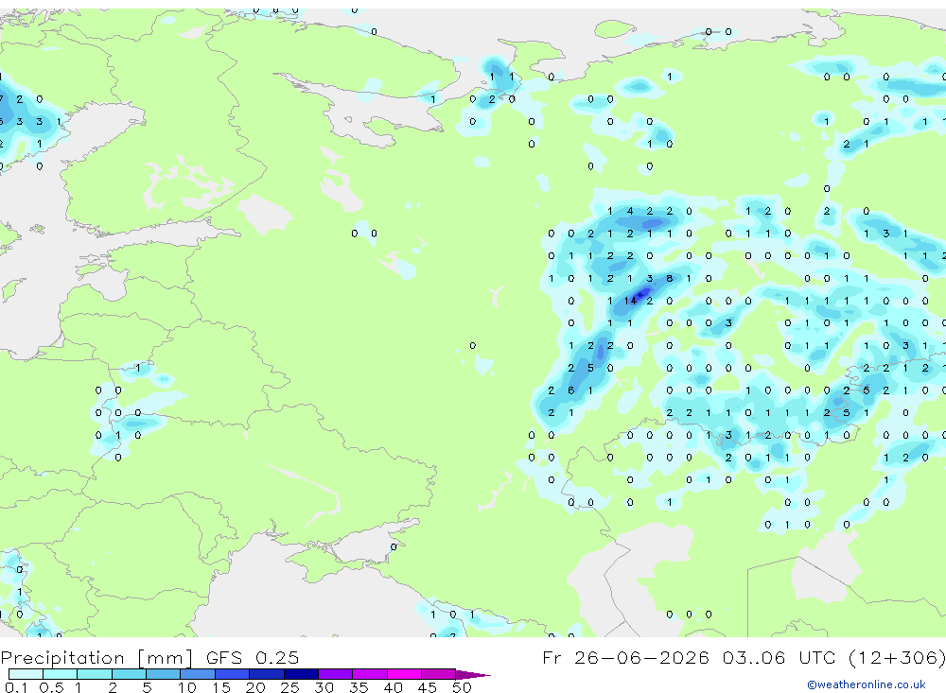Pick the 25–30 mm navy legend segment
Screen dimensions: 946x693
[301, 674]
